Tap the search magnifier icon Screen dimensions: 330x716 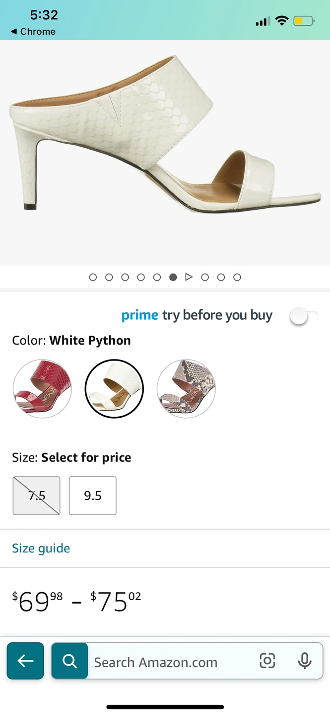click(70, 661)
